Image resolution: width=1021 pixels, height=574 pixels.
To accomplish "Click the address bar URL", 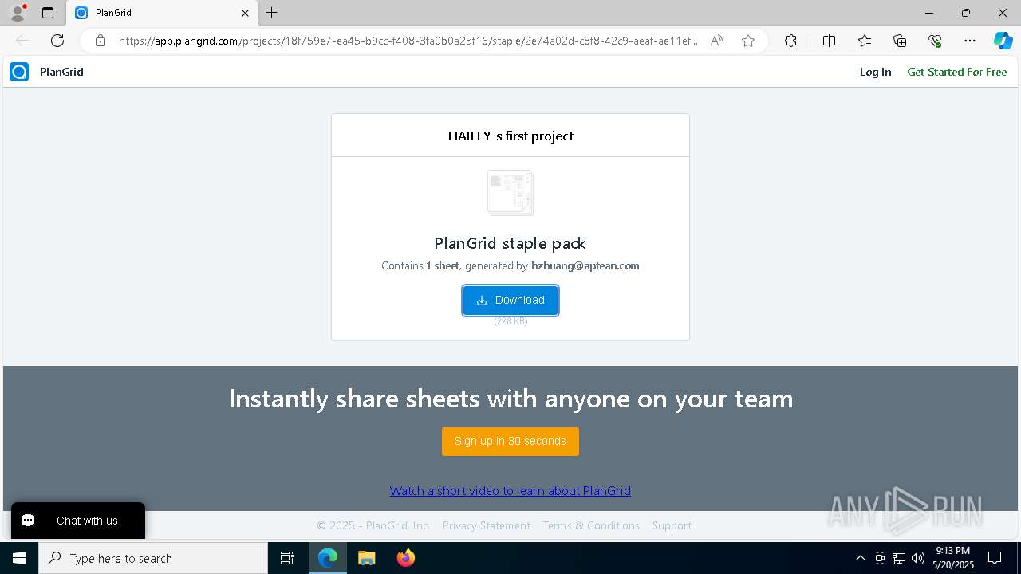I will tap(408, 41).
